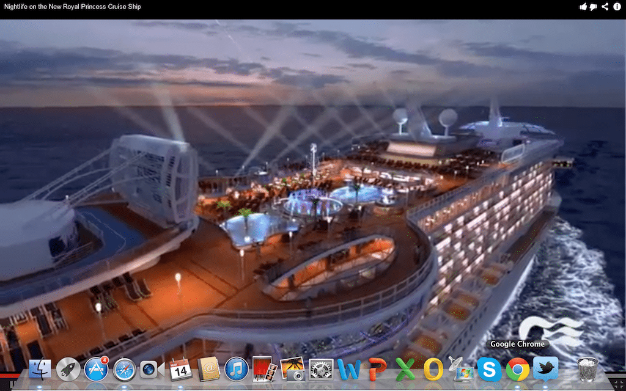626x391 pixels.
Task: Open the Twitter app in the dock
Action: 546,369
